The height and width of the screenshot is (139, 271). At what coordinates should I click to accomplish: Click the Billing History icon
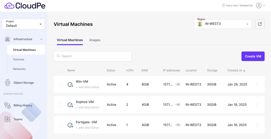[x=7, y=106]
